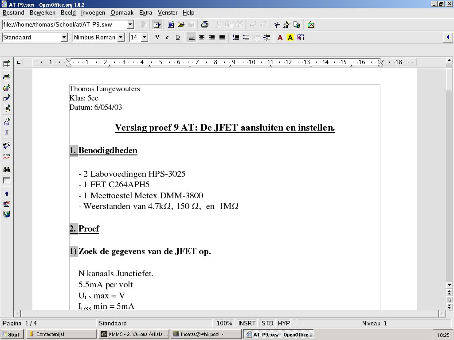Screen dimensions: 454x340
Task: Toggle the Direct Cursor mode
Action: point(7,132)
